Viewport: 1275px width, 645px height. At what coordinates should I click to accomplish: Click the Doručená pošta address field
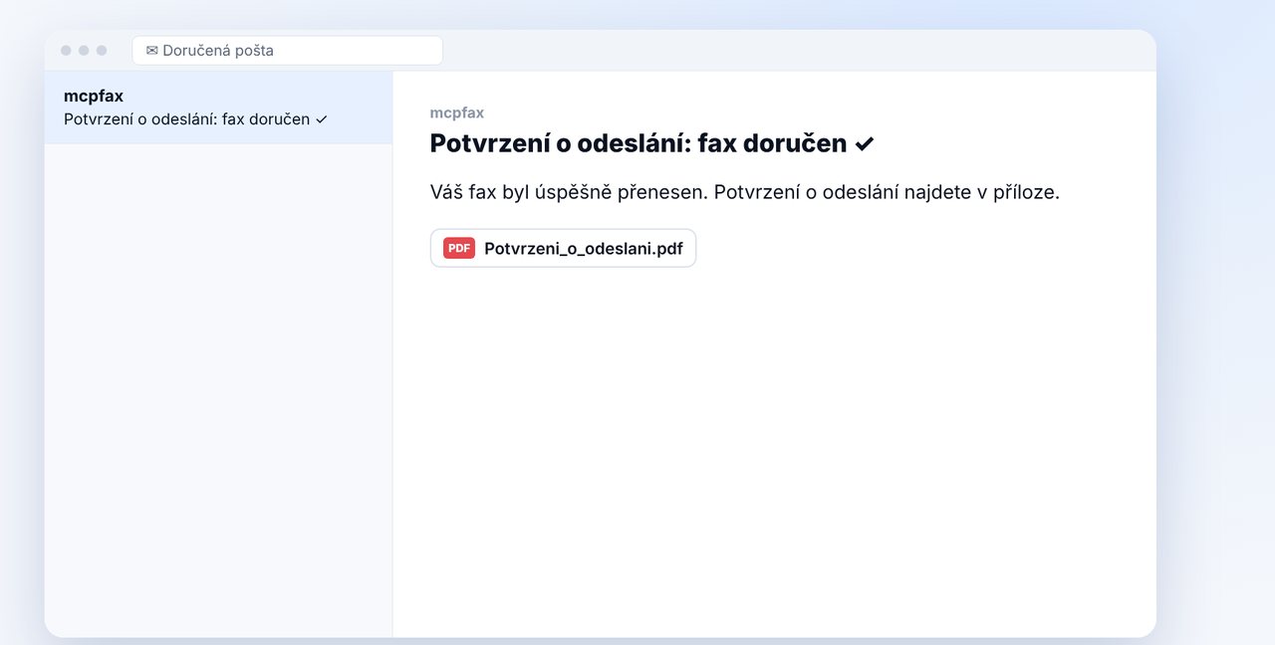[x=287, y=51]
